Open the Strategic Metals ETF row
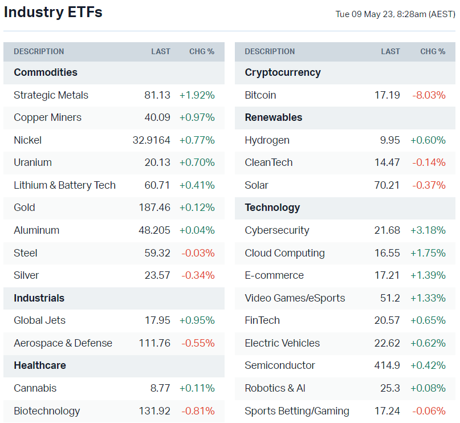 tap(51, 95)
